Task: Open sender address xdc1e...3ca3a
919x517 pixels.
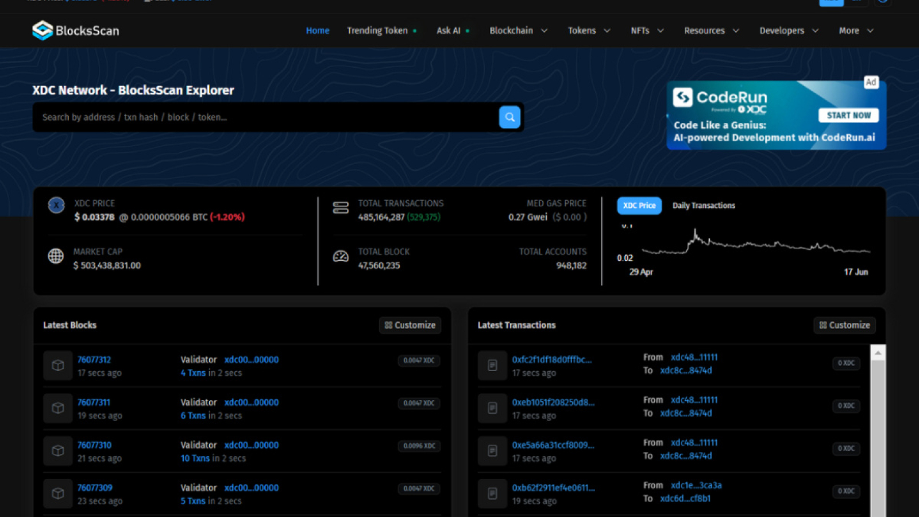Action: pos(696,485)
